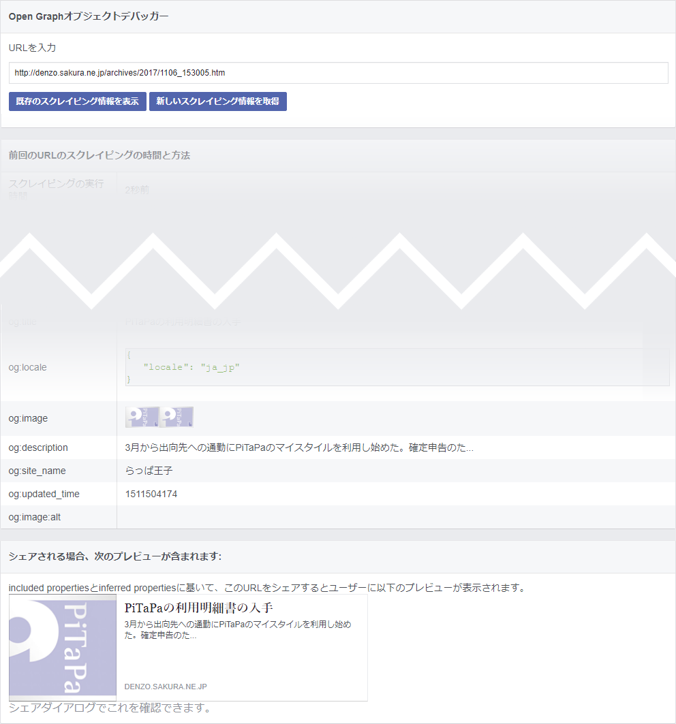
Task: Click heading シェアされる場合、次のプレビューが含まれます
Action: pyautogui.click(x=115, y=556)
